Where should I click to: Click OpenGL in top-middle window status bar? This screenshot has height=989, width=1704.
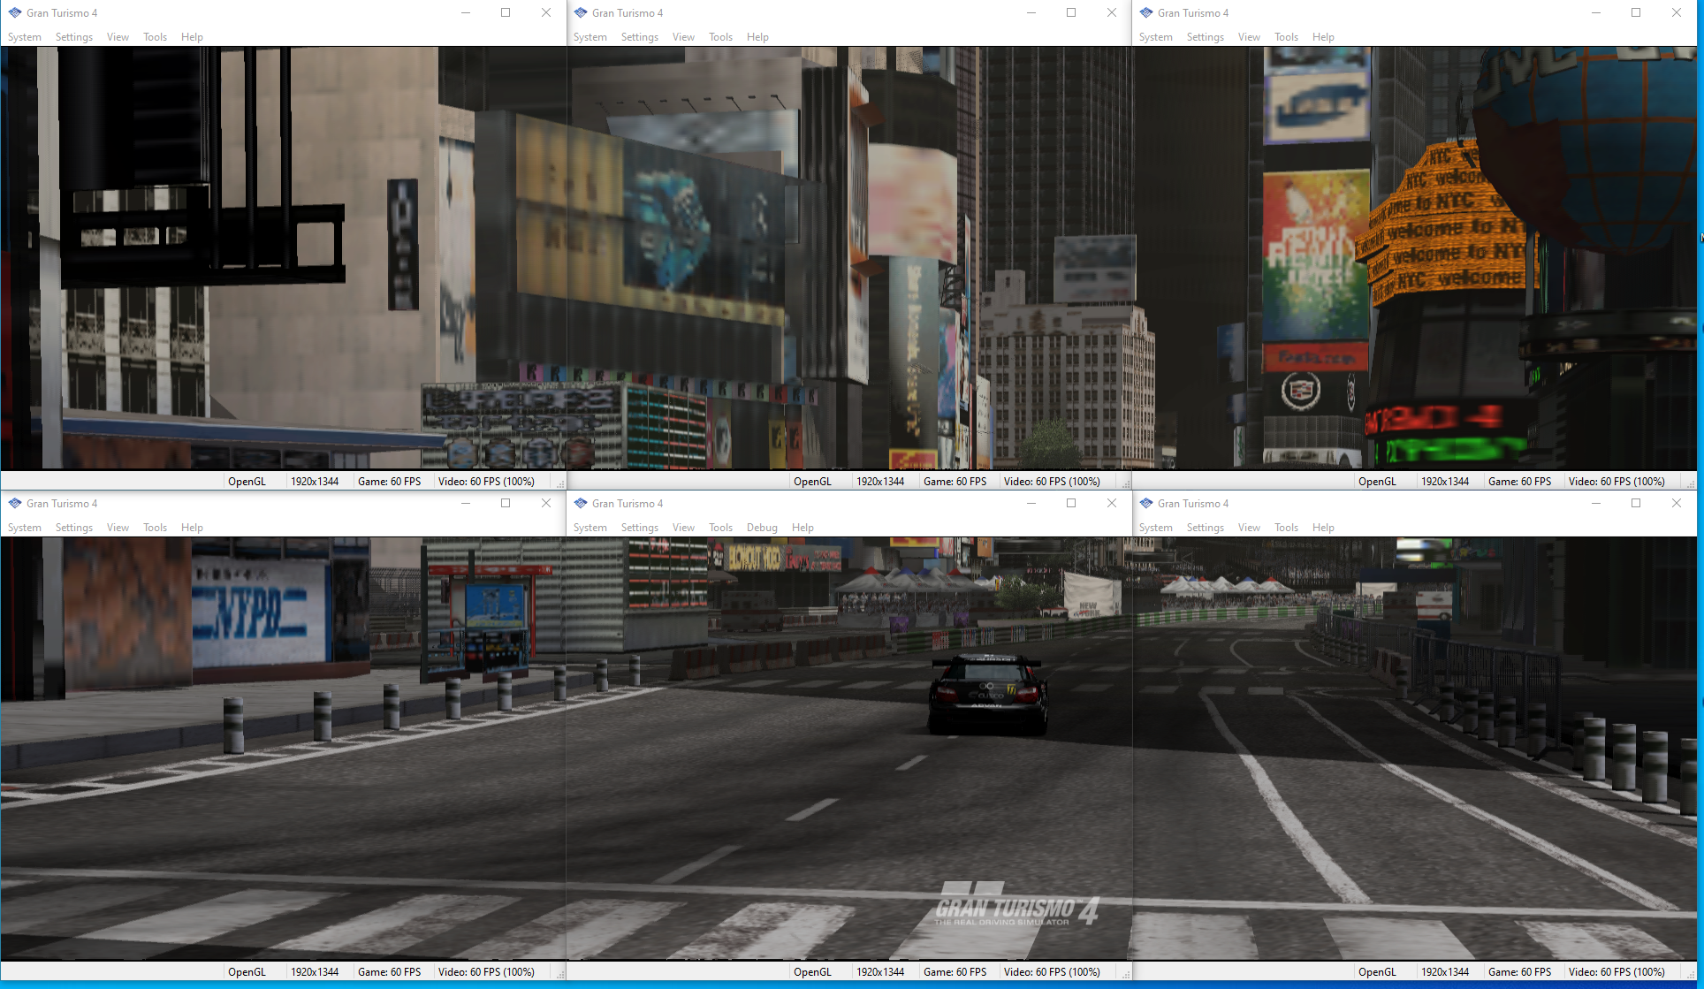click(x=812, y=482)
